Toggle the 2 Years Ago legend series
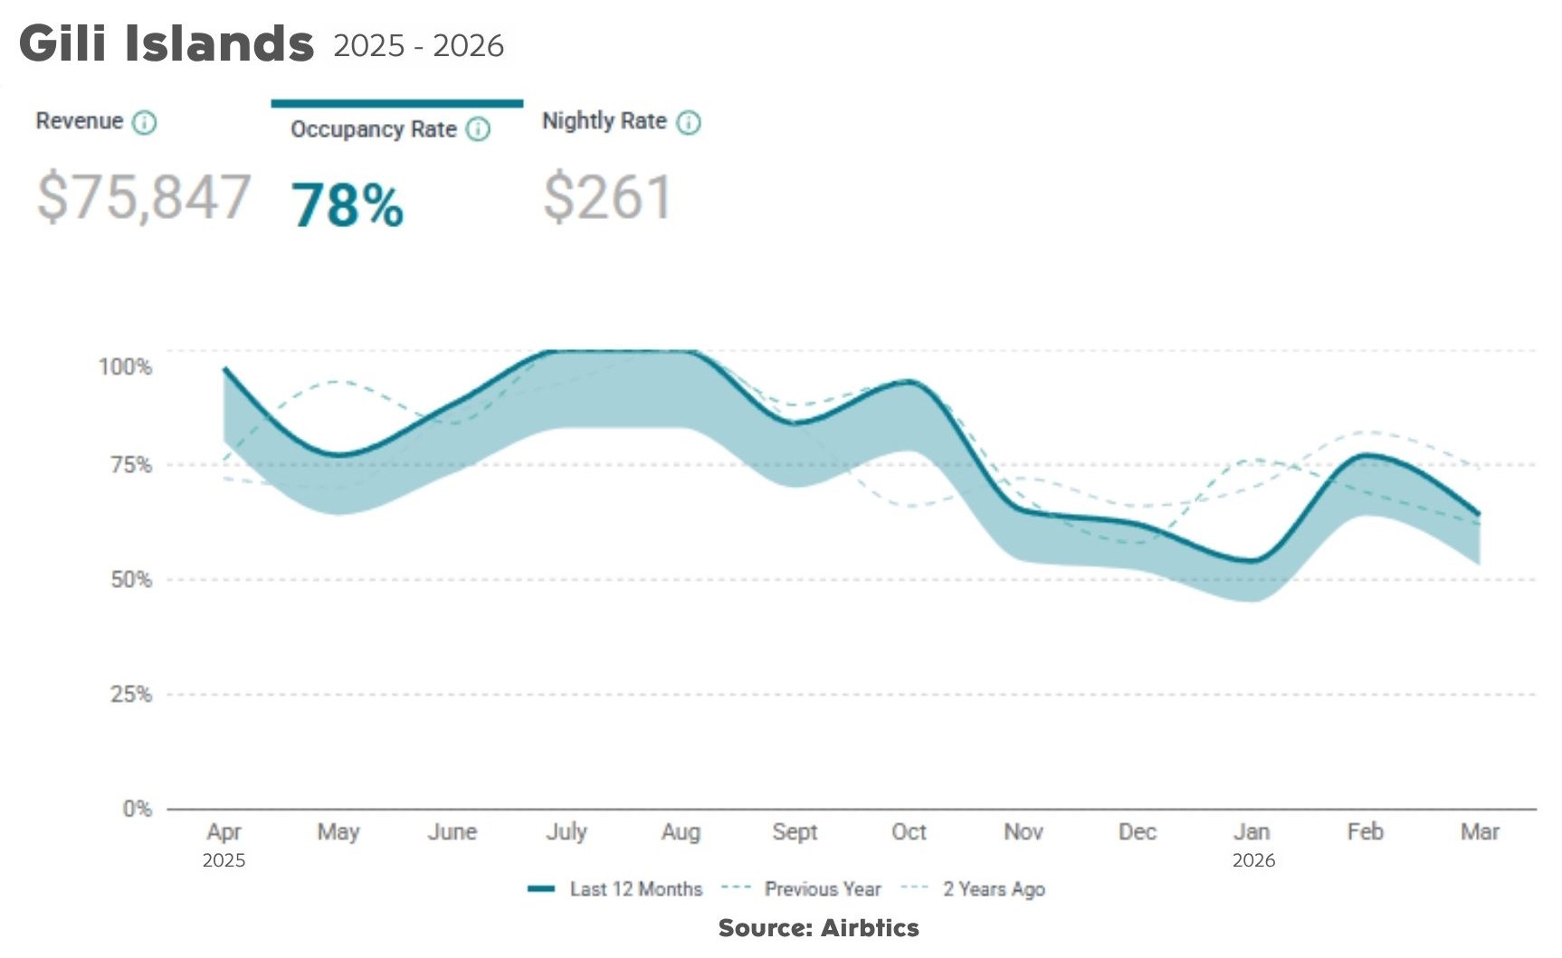The width and height of the screenshot is (1562, 958). (994, 889)
